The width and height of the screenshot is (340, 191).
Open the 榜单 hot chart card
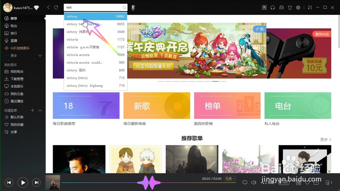click(x=227, y=106)
